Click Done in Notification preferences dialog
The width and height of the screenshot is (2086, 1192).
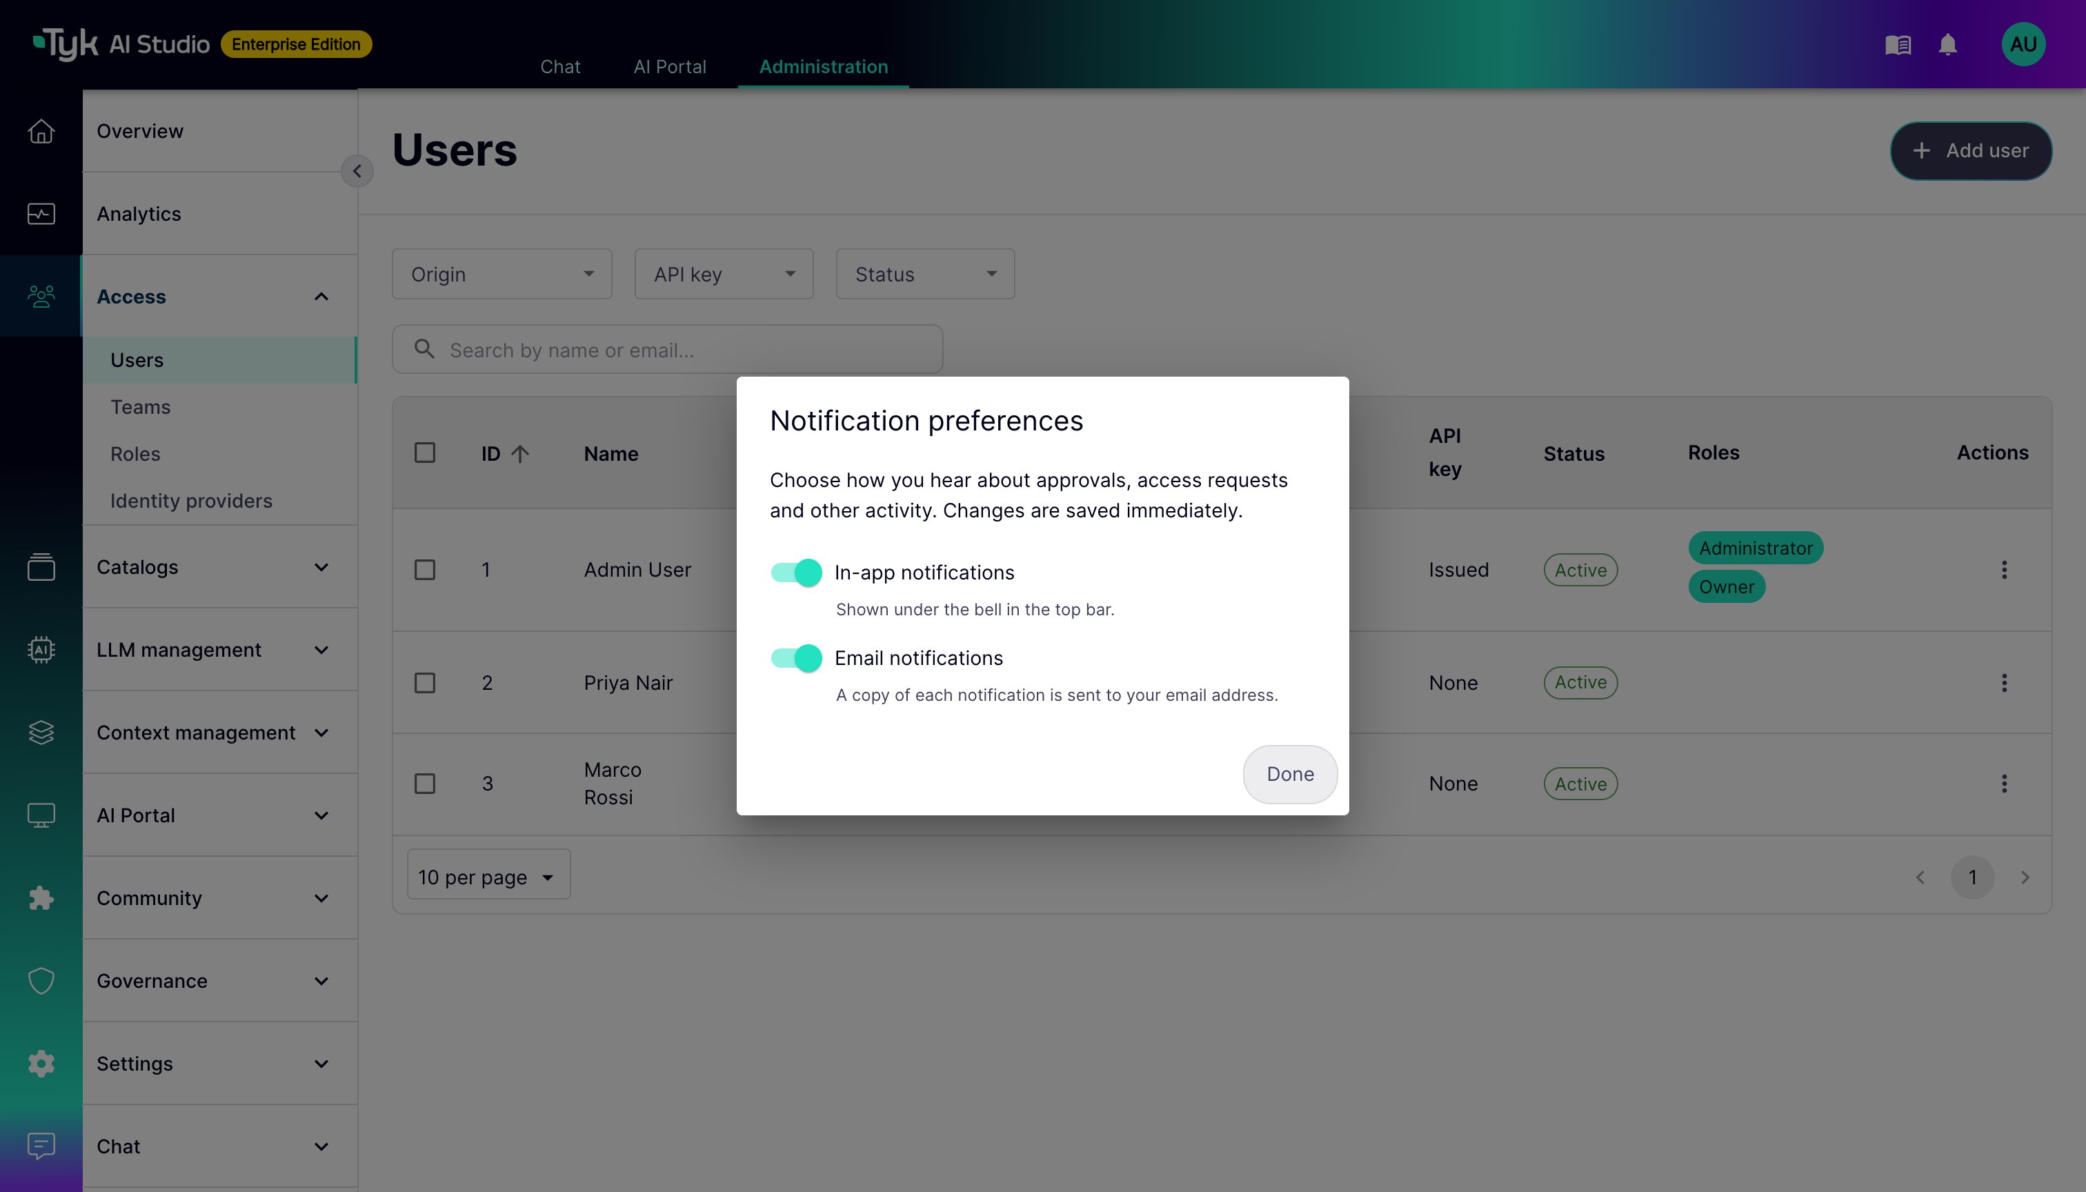(1289, 775)
